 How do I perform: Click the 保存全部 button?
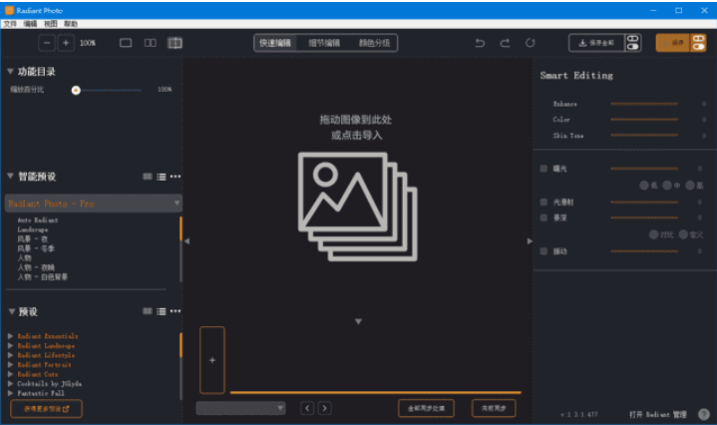point(595,43)
